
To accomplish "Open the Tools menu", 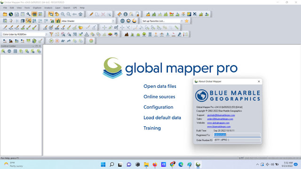I will [27, 8].
